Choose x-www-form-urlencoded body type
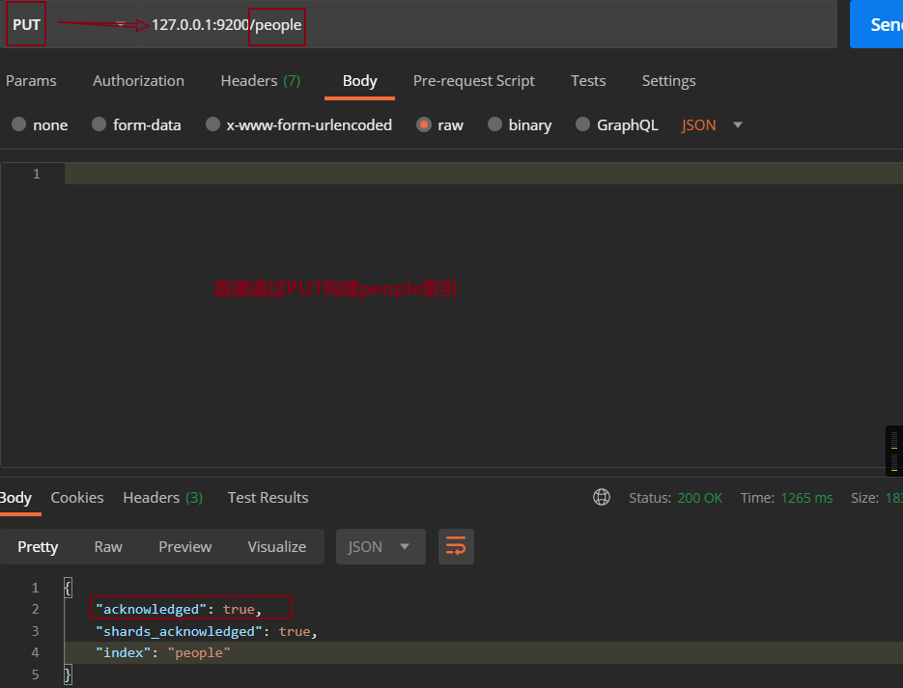 [213, 124]
